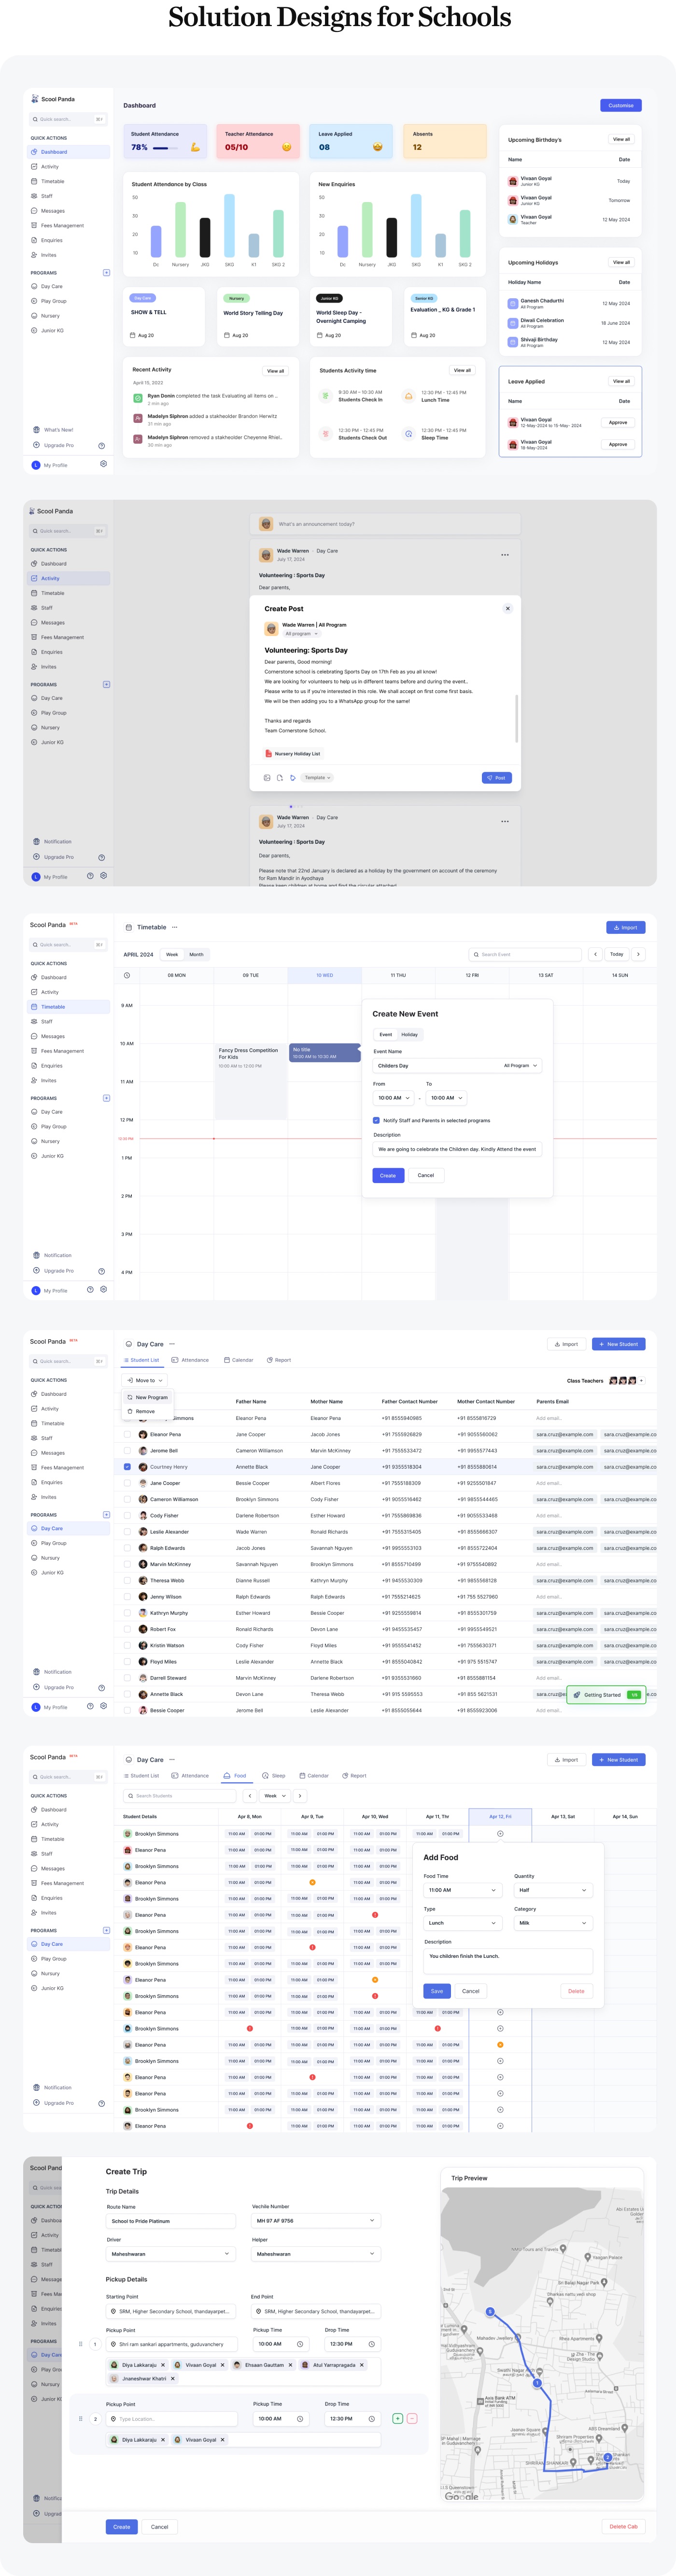Open Move to dropdown in Student List
This screenshot has width=676, height=2576.
[145, 1380]
